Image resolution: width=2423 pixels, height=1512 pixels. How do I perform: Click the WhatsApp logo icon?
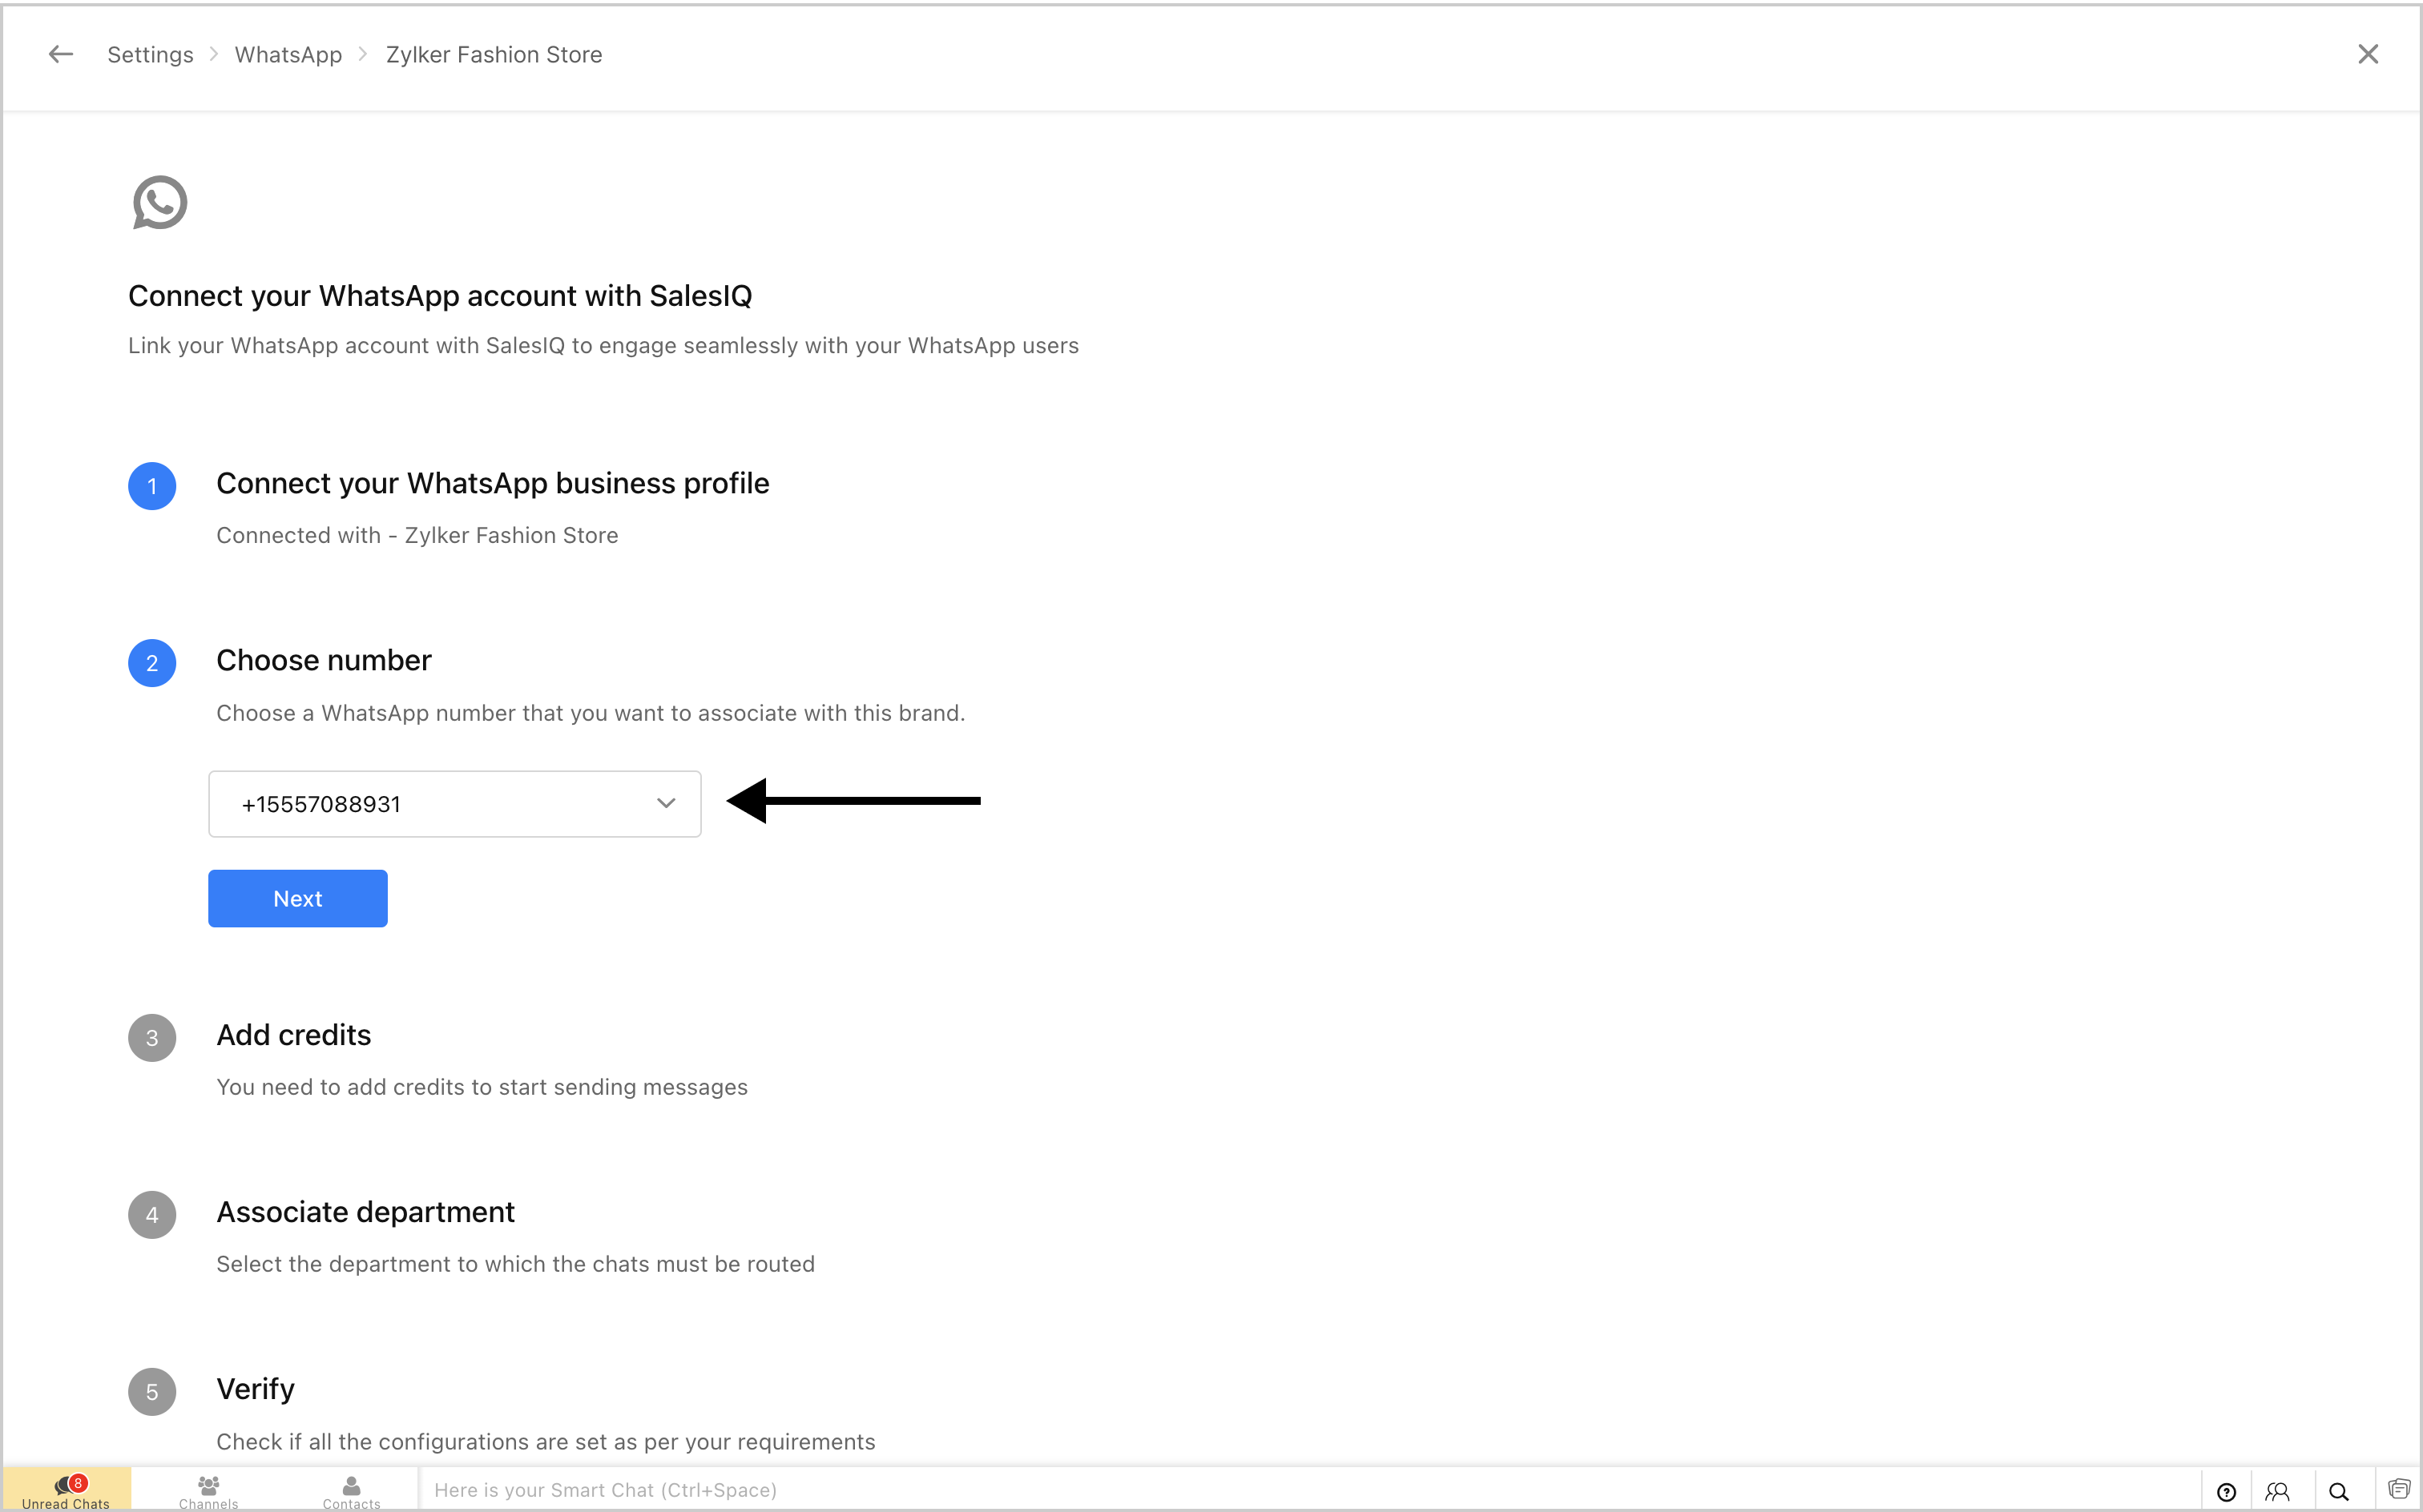[x=160, y=202]
